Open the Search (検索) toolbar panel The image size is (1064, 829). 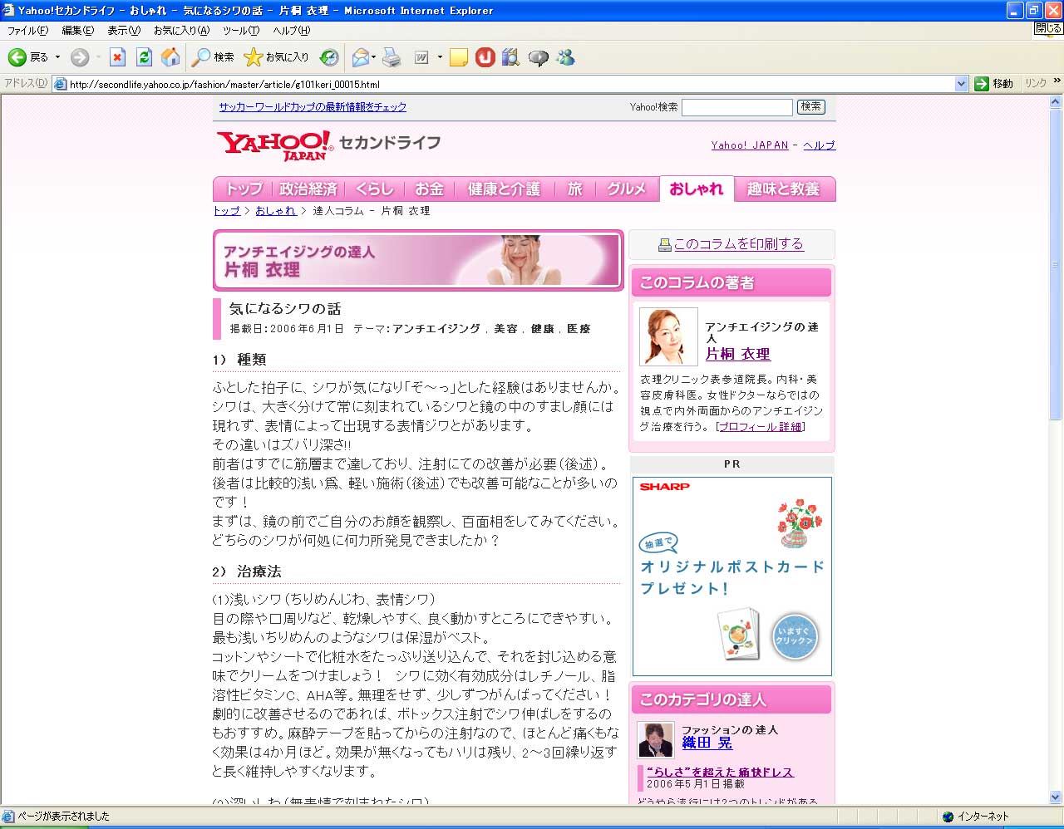[213, 57]
